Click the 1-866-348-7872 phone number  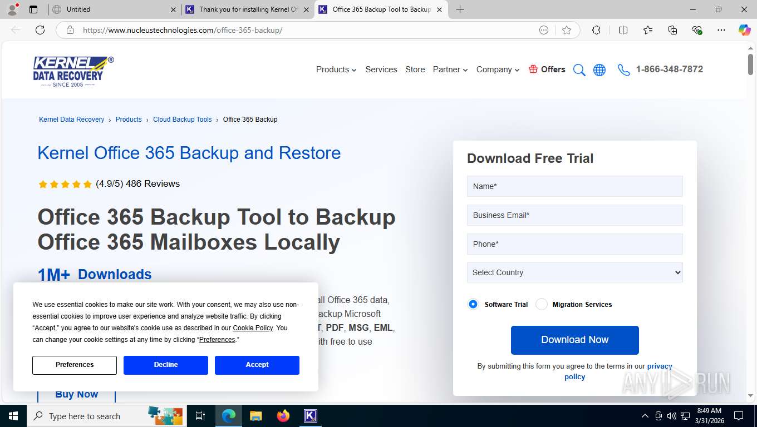(669, 69)
